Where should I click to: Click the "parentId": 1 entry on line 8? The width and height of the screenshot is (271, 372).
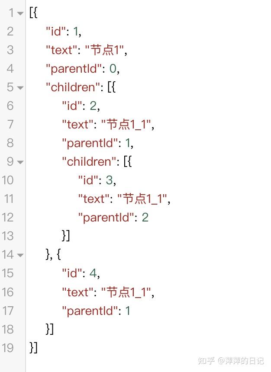click(97, 143)
